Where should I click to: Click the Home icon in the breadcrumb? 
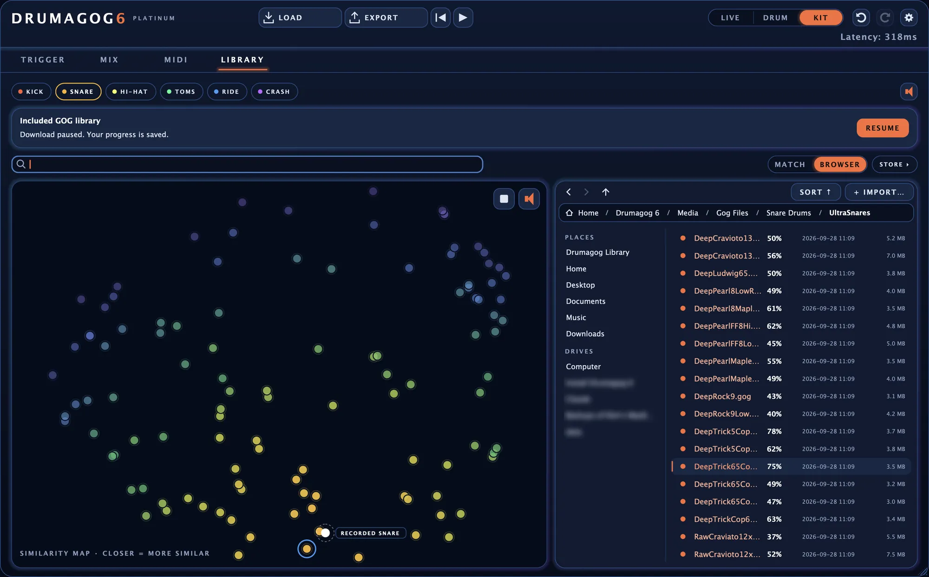569,213
